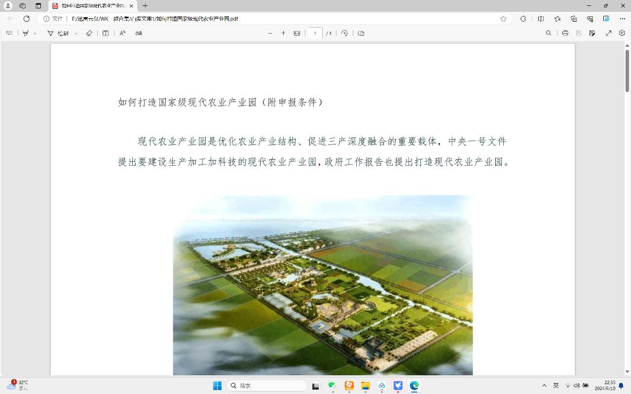Show hidden system tray icons
The width and height of the screenshot is (631, 394).
point(544,386)
